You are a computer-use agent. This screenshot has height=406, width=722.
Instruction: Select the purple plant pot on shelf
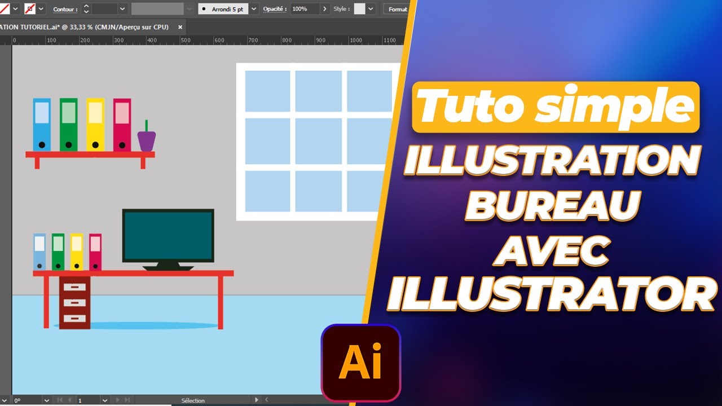(x=147, y=141)
